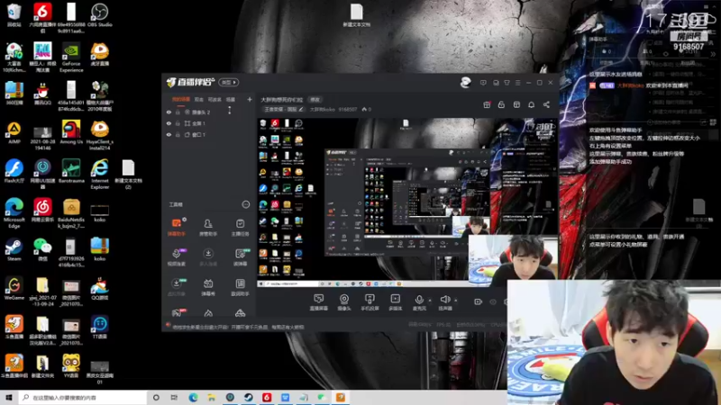Open the 房管助手 tool
Screen dimensions: 721x405
click(x=208, y=228)
